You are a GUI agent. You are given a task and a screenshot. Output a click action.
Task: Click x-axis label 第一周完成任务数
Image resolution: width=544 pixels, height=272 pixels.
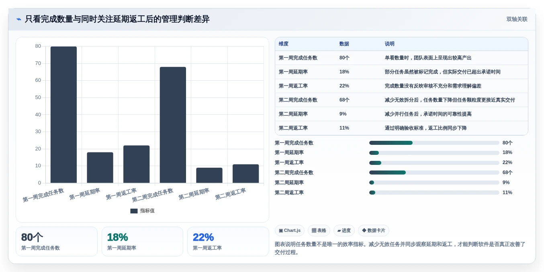click(x=43, y=195)
